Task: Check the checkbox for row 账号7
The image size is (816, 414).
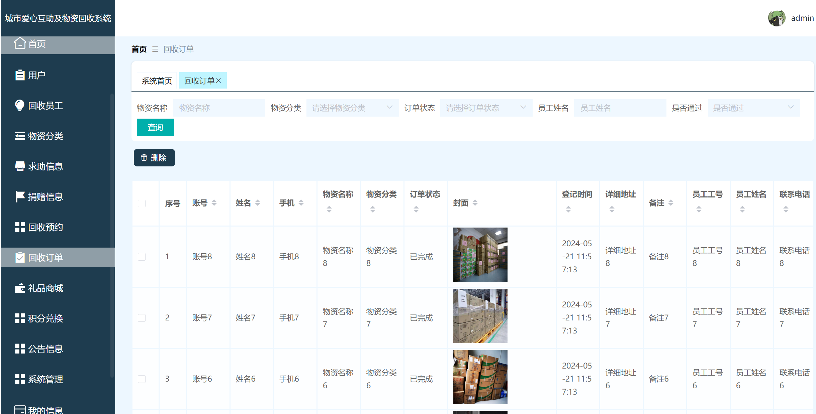Action: click(x=142, y=318)
